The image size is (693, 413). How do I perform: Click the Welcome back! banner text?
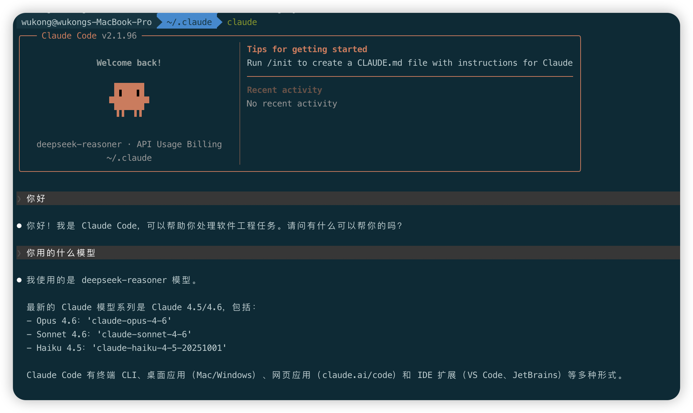[129, 63]
